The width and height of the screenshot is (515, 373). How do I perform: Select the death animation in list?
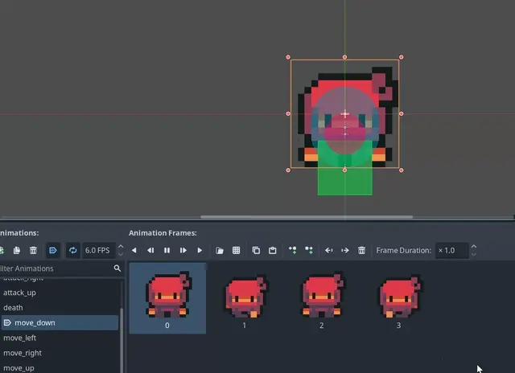[x=13, y=307]
